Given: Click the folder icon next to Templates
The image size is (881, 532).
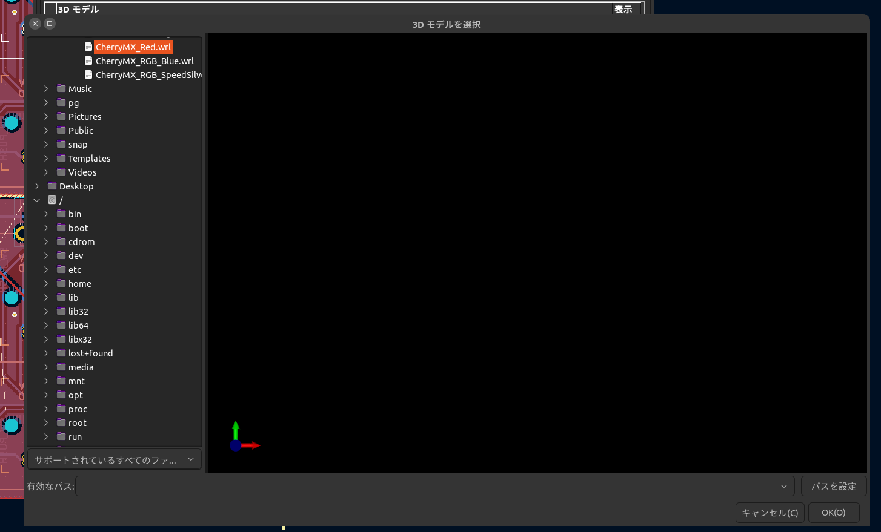Looking at the screenshot, I should pyautogui.click(x=61, y=158).
